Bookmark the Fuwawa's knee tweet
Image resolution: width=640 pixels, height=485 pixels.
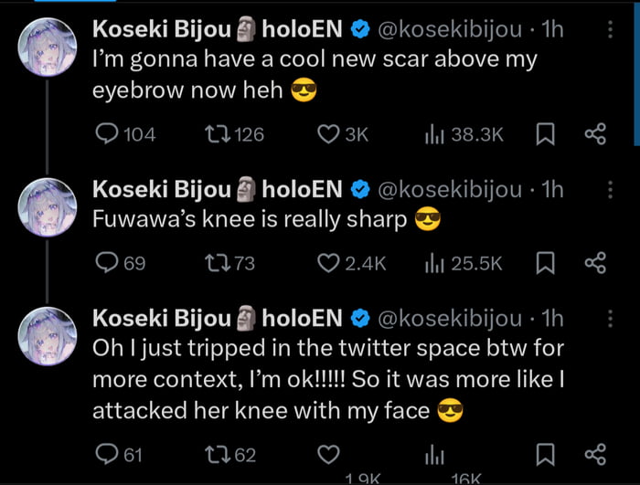tap(545, 263)
